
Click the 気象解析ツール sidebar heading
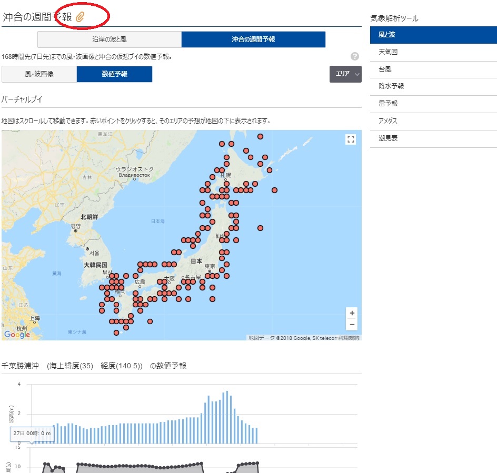394,18
